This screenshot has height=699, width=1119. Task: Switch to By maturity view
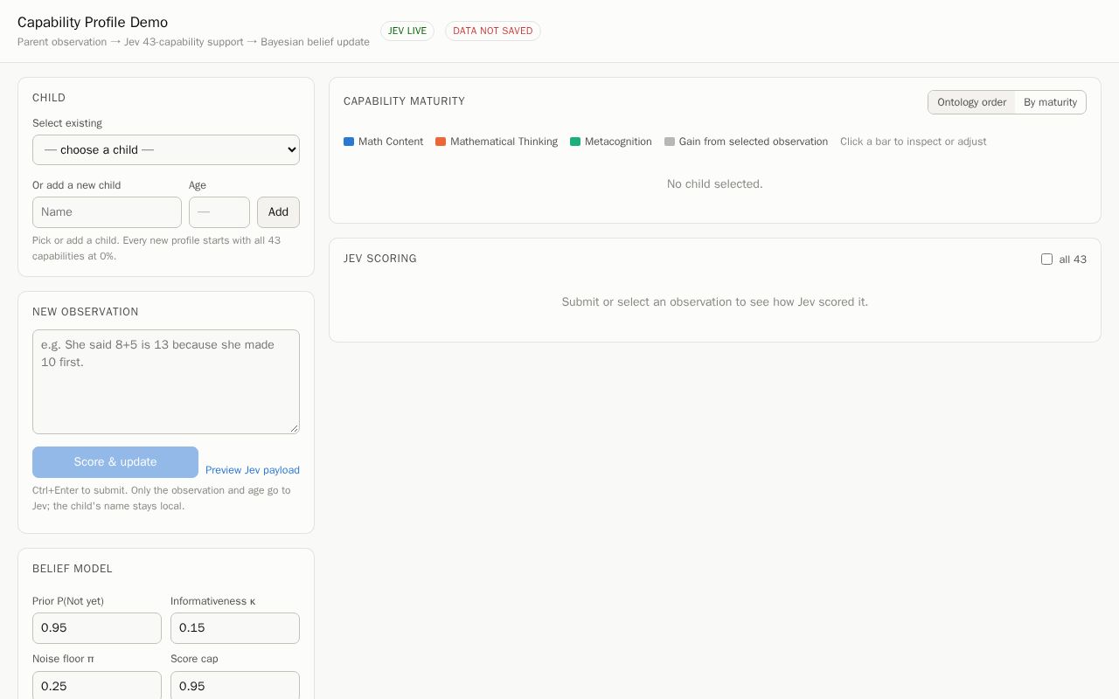click(x=1050, y=102)
